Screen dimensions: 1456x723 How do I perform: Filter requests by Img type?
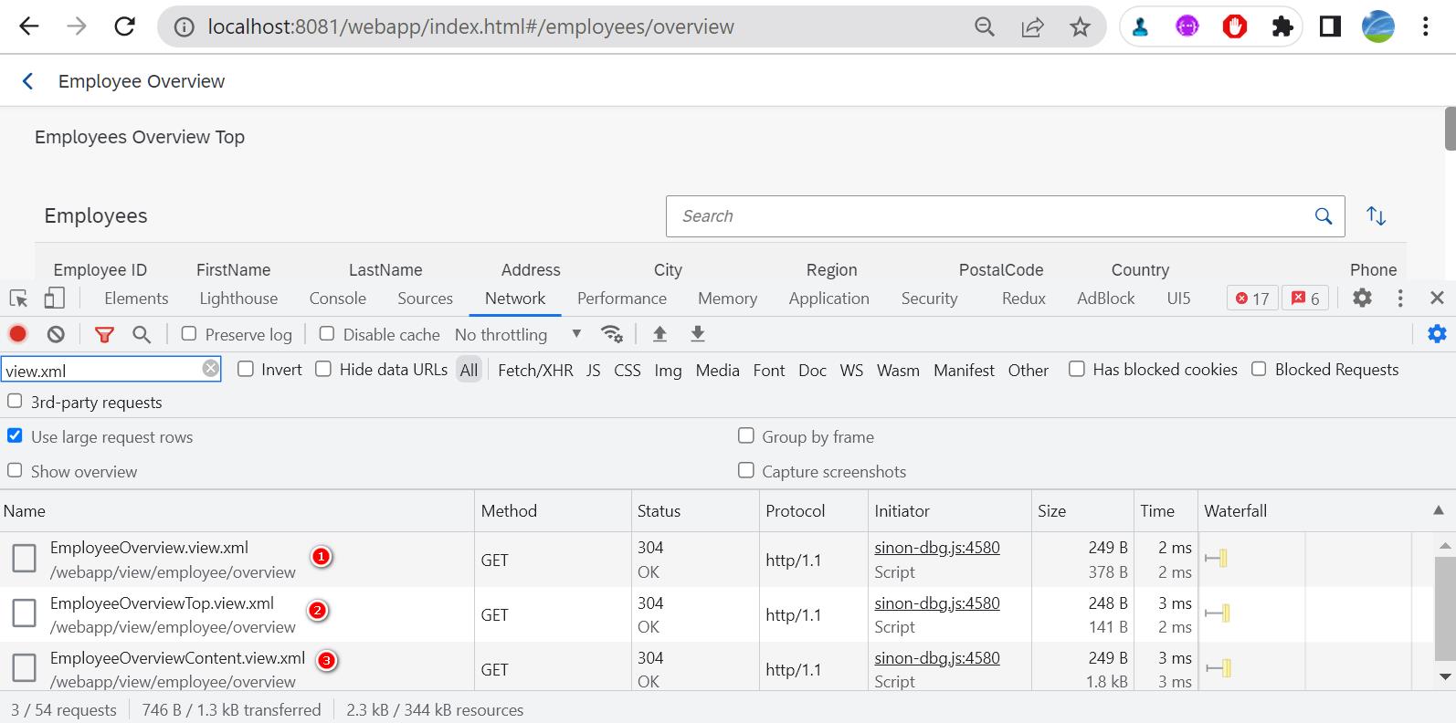[x=668, y=370]
